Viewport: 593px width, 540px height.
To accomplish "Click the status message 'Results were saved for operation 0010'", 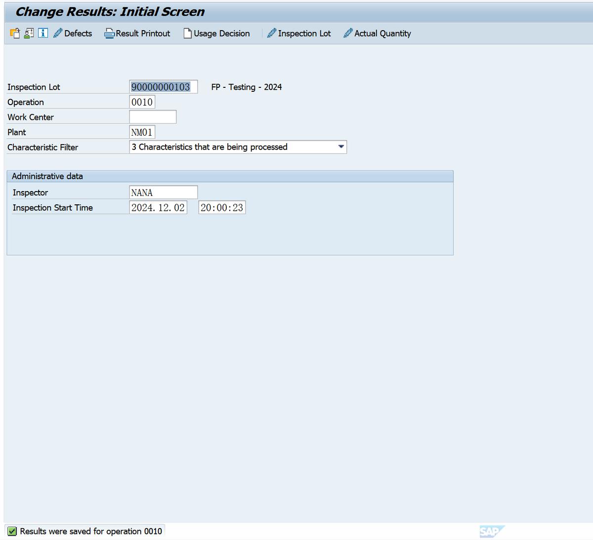I will [91, 531].
